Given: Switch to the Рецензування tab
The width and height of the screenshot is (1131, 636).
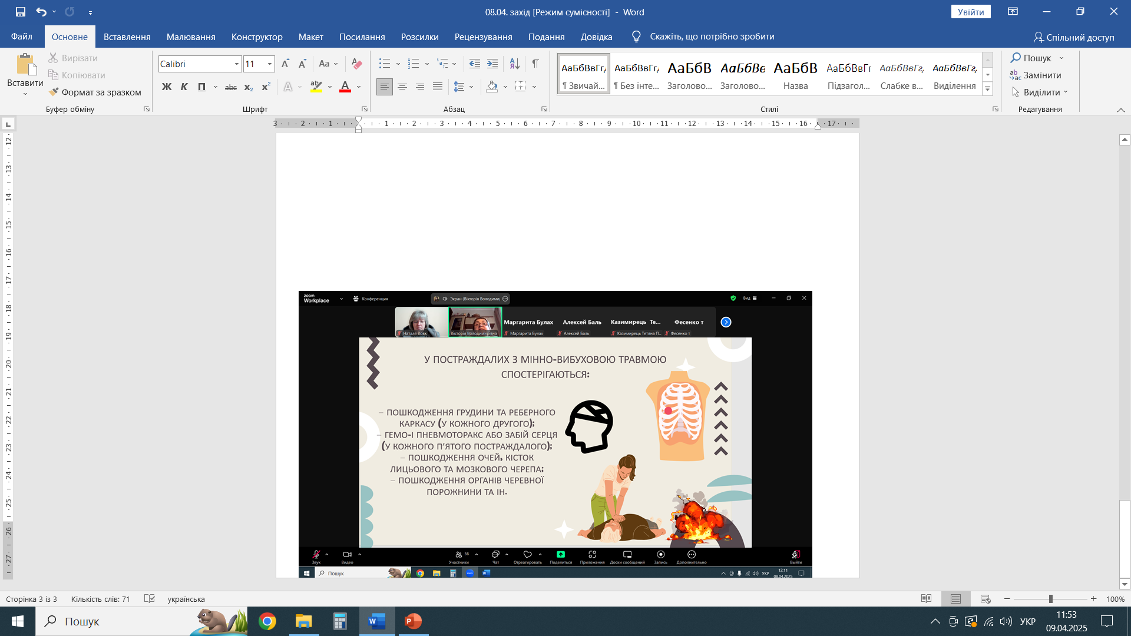Looking at the screenshot, I should pyautogui.click(x=483, y=37).
